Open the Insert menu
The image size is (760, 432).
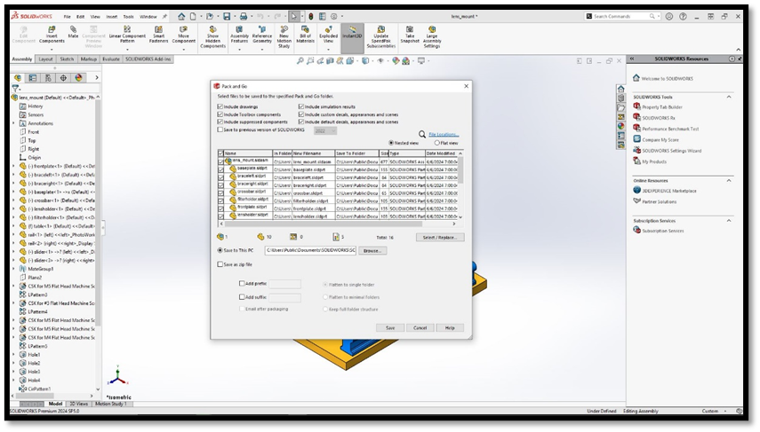point(111,17)
